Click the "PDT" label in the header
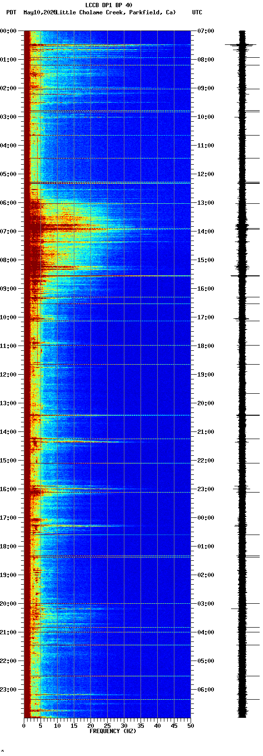 (x=11, y=12)
